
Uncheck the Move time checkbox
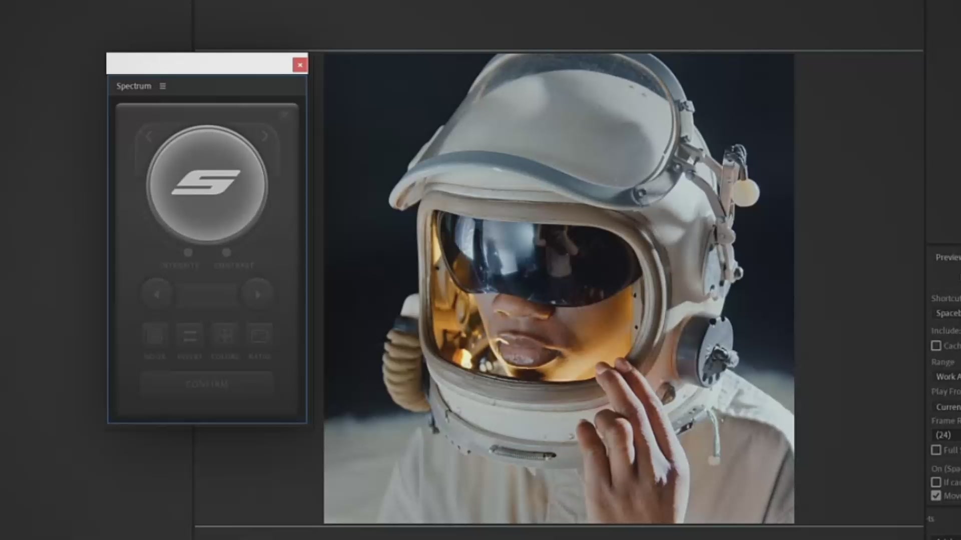pyautogui.click(x=936, y=495)
